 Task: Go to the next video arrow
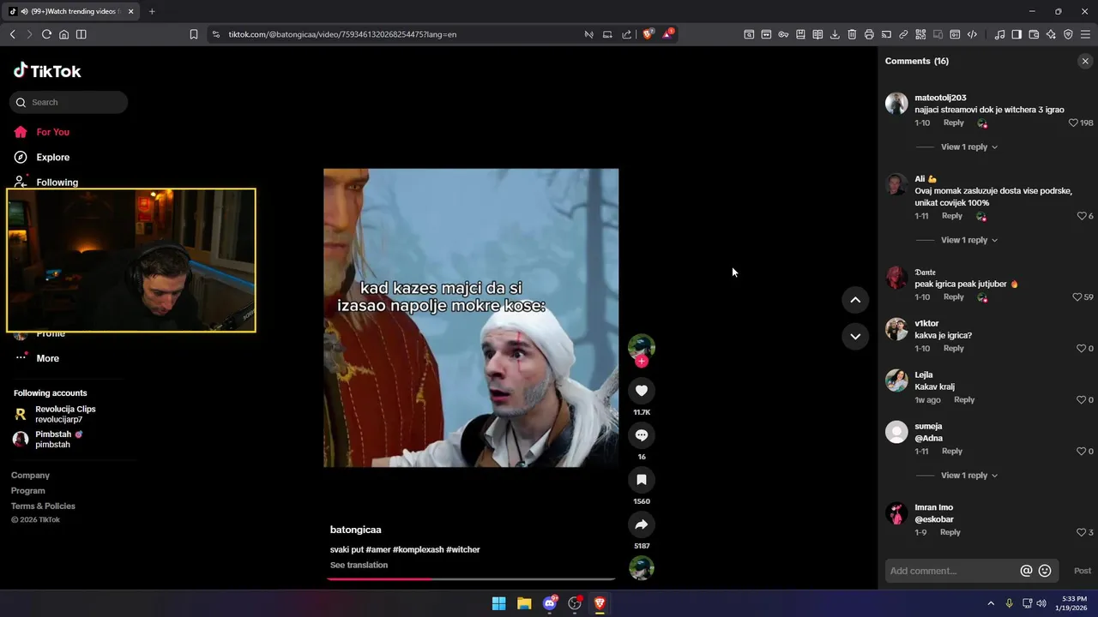855,336
